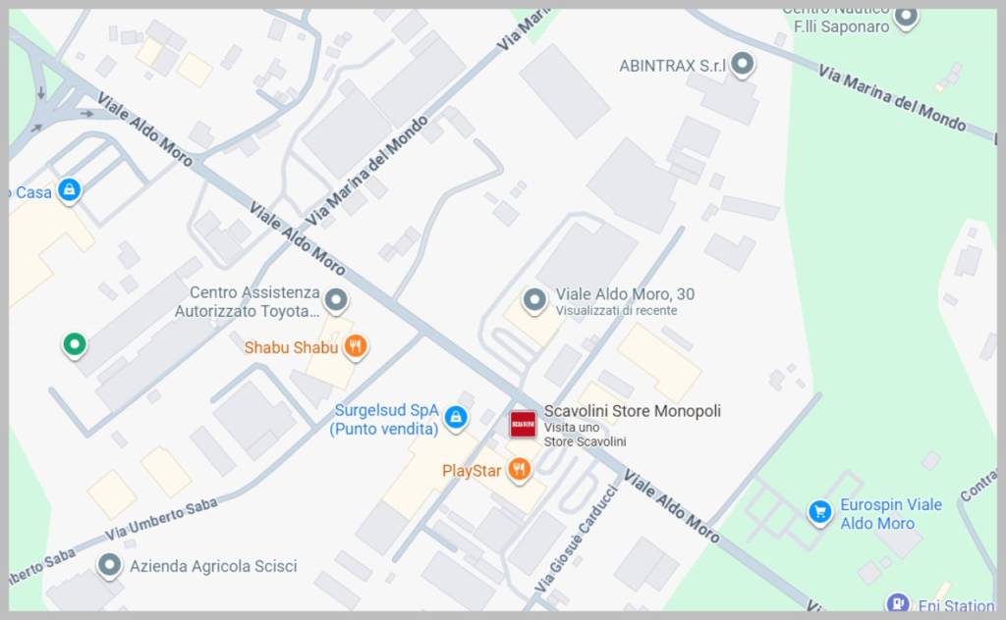The width and height of the screenshot is (1006, 620).
Task: Click the Via Umberto Saba street label
Action: tap(161, 519)
